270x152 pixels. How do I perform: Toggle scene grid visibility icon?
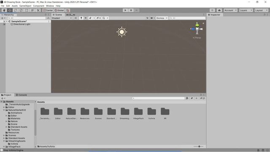click(104, 18)
